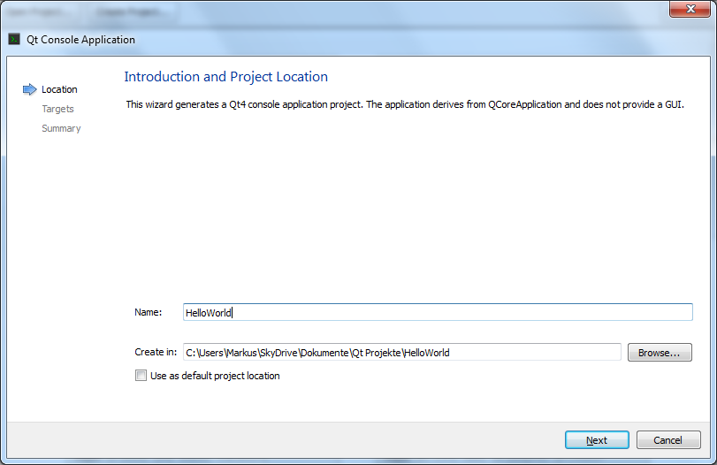Click the Qt Console Application terminal icon
The image size is (717, 465).
click(x=14, y=39)
